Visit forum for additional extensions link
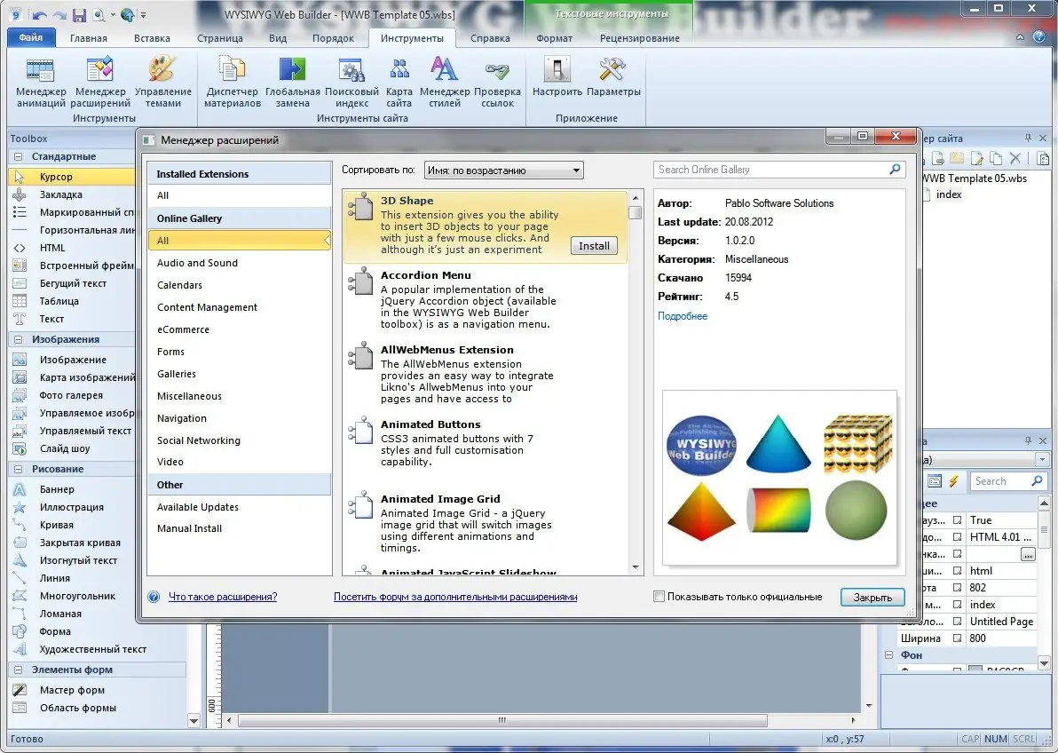 coord(455,597)
